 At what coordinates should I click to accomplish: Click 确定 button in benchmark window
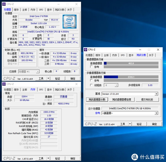tap(154, 124)
